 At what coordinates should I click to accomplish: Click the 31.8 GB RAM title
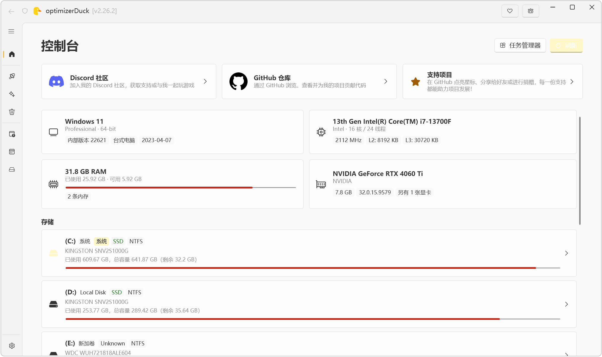click(86, 172)
